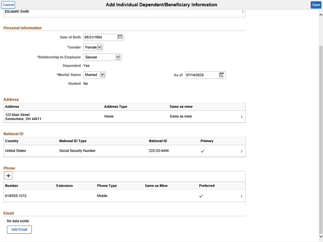Click the Country column header
Image resolution: width=323 pixels, height=242 pixels.
tap(12, 141)
